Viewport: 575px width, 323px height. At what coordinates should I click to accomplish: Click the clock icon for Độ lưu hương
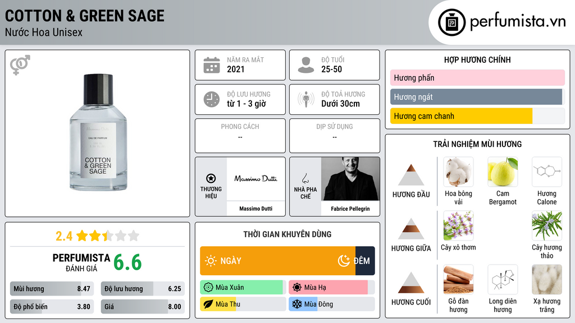tap(212, 99)
